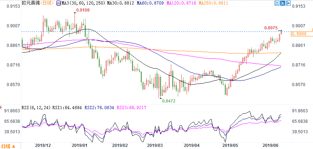Select the orange MA250 value label

coord(186,3)
